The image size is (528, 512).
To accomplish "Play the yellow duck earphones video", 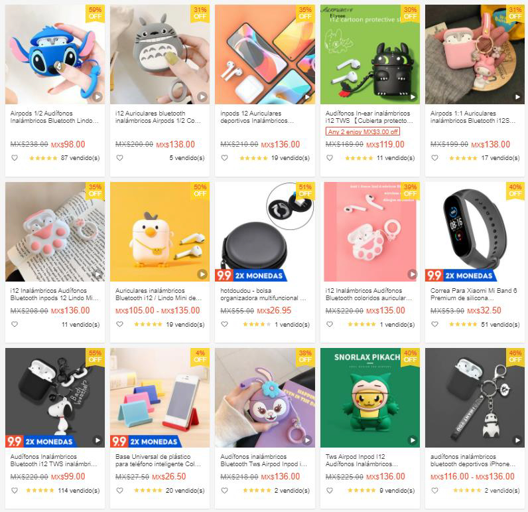I will click(202, 274).
